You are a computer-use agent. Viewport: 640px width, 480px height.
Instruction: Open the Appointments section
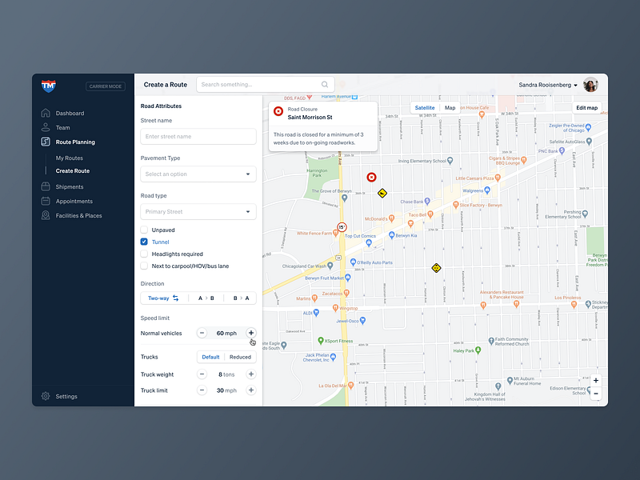75,201
